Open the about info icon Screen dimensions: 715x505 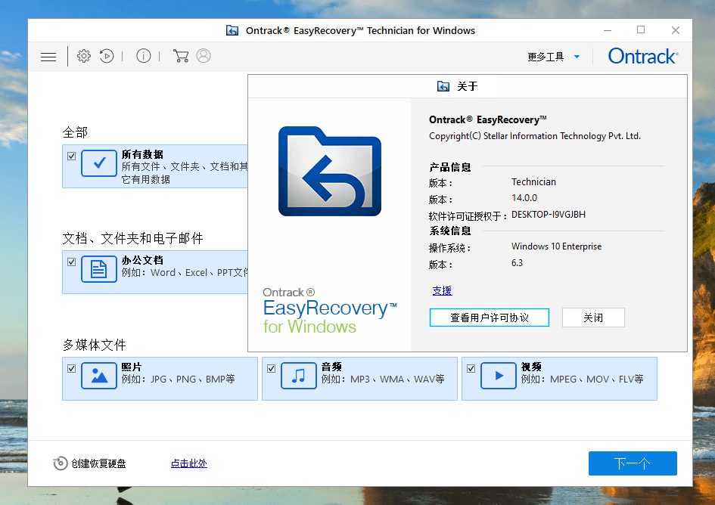pos(144,56)
